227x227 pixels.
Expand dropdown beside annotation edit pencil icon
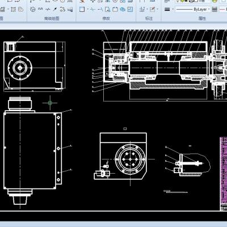coord(157,9)
